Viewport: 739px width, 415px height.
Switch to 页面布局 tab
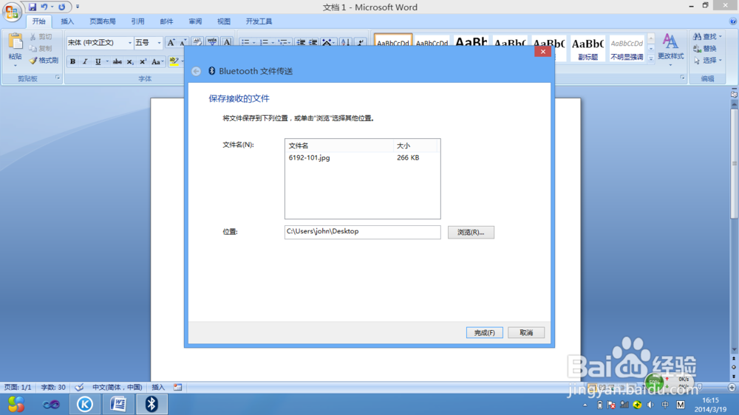[x=102, y=21]
